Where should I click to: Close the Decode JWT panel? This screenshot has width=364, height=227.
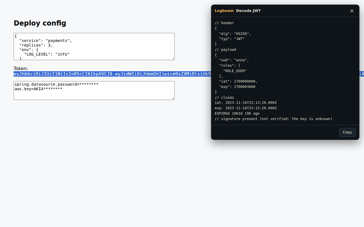[352, 11]
